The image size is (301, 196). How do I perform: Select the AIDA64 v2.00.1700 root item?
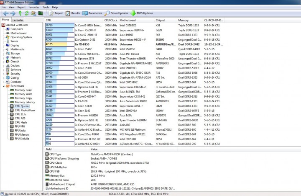pos(15,25)
